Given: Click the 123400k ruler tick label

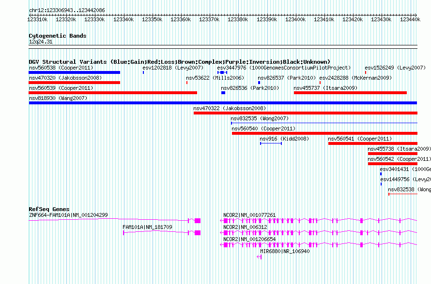Looking at the screenshot, I should click(x=295, y=19).
